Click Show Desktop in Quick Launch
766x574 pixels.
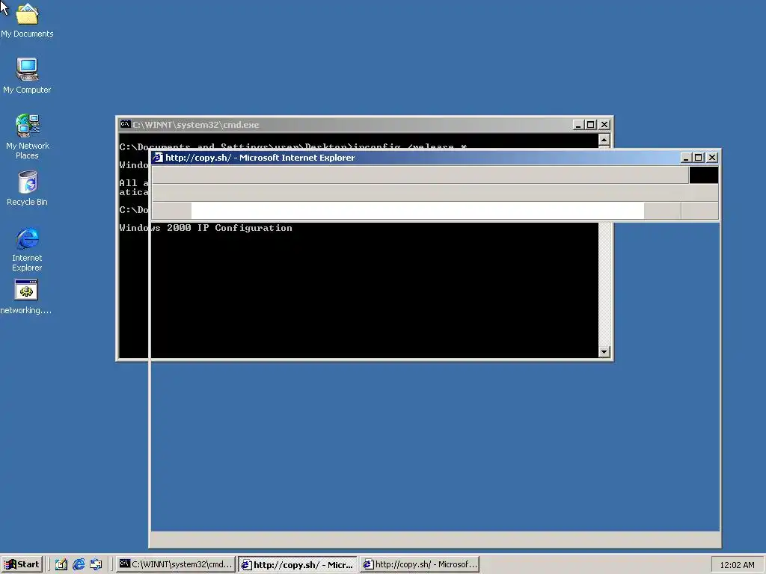tap(61, 564)
